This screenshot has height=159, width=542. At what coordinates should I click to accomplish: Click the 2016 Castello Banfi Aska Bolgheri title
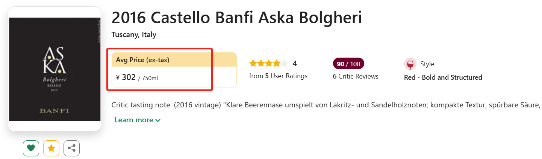(x=236, y=18)
